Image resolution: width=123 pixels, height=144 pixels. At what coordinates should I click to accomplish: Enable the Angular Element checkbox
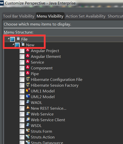click(x=22, y=57)
